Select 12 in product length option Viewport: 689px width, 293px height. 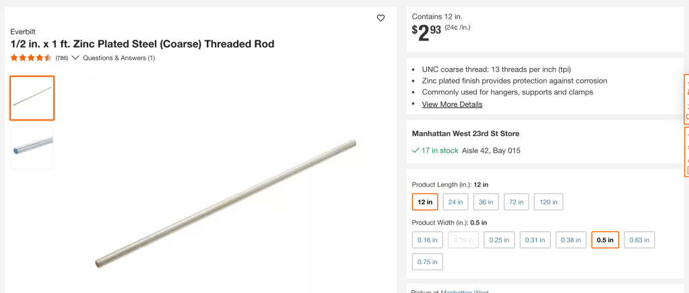coord(425,202)
